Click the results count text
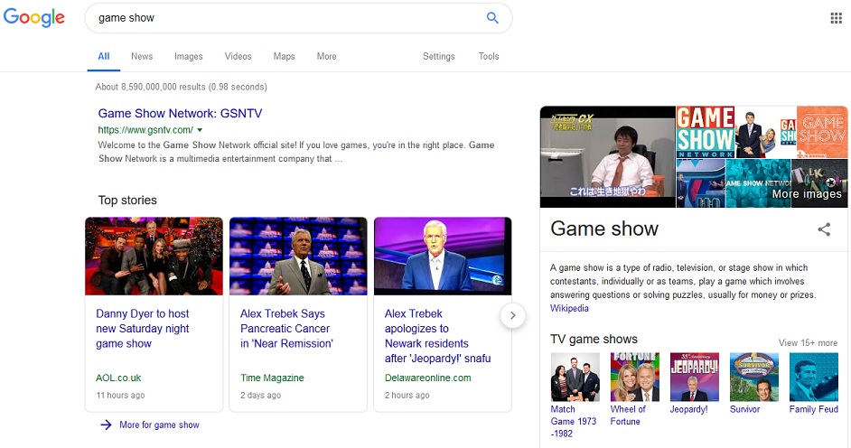This screenshot has width=851, height=448. click(x=182, y=87)
